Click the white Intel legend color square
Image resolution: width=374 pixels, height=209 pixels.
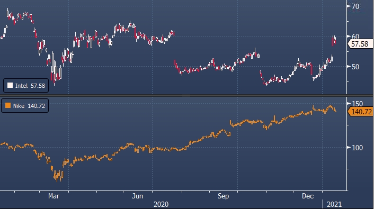pyautogui.click(x=10, y=85)
